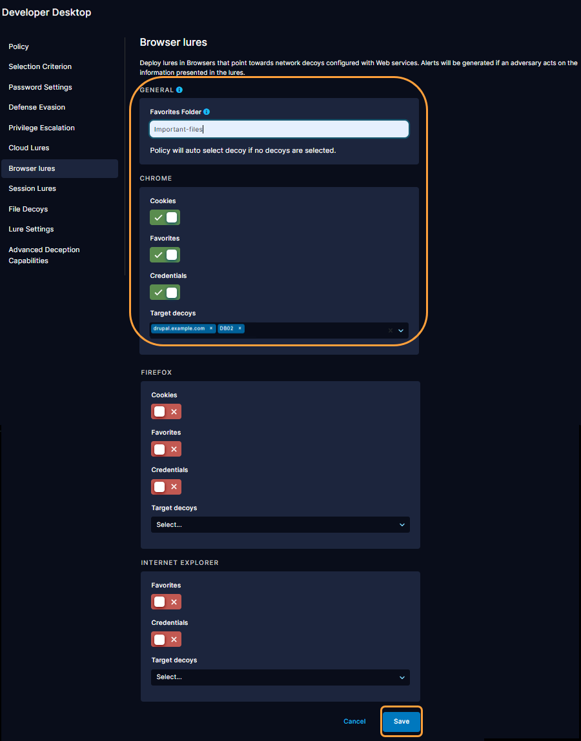Image resolution: width=581 pixels, height=741 pixels.
Task: Disable Credentials lure under Chrome
Action: pos(165,292)
